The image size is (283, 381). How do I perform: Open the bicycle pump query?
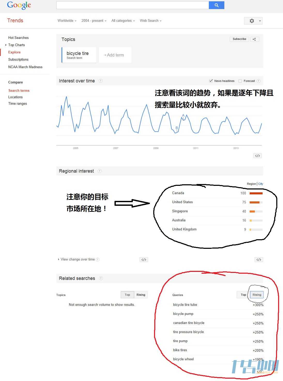[x=183, y=314]
